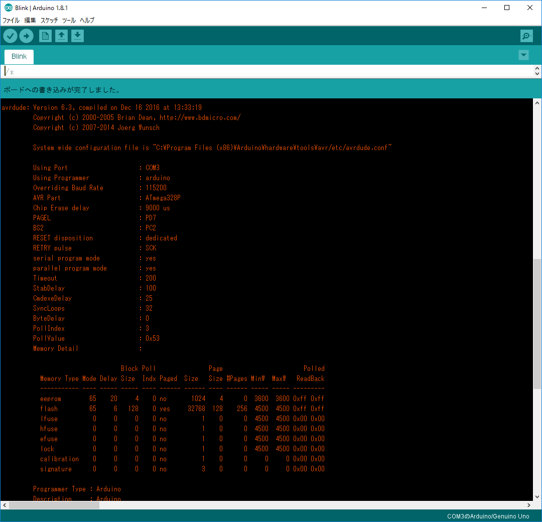Click the 9000 us erase delay value
Screen dimensions: 542x522
(x=158, y=208)
